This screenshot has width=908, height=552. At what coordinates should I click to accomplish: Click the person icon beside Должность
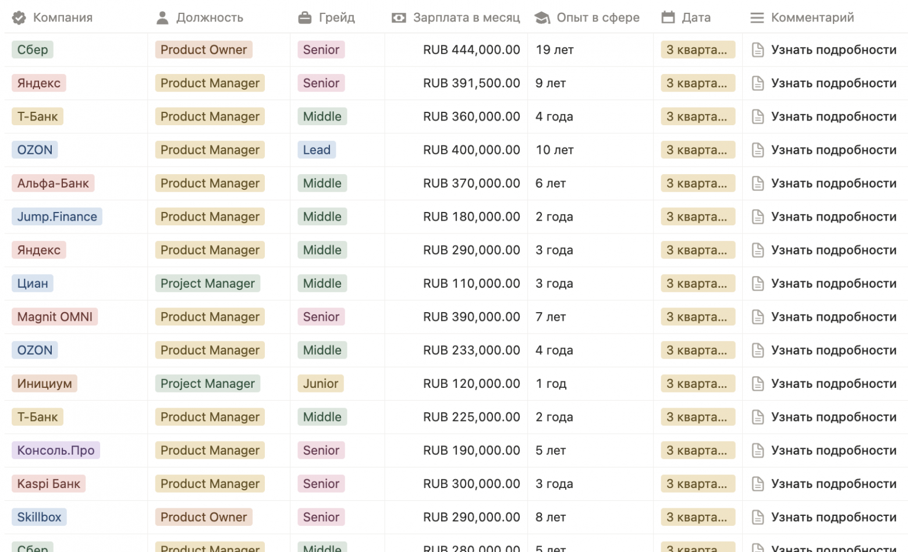pos(162,18)
